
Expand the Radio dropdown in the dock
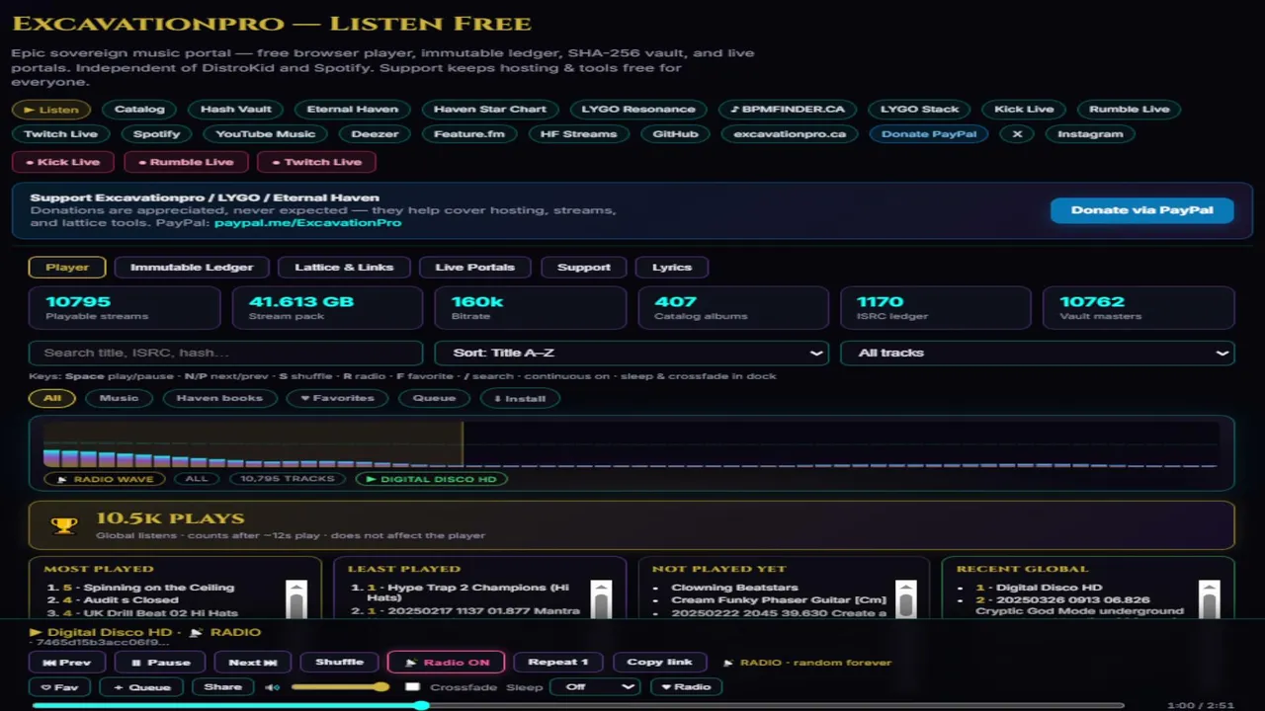pos(686,687)
